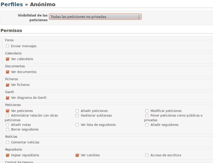This screenshot has height=163, width=213.
Task: Disable Ver ficheros checkbox
Action: click(7, 85)
